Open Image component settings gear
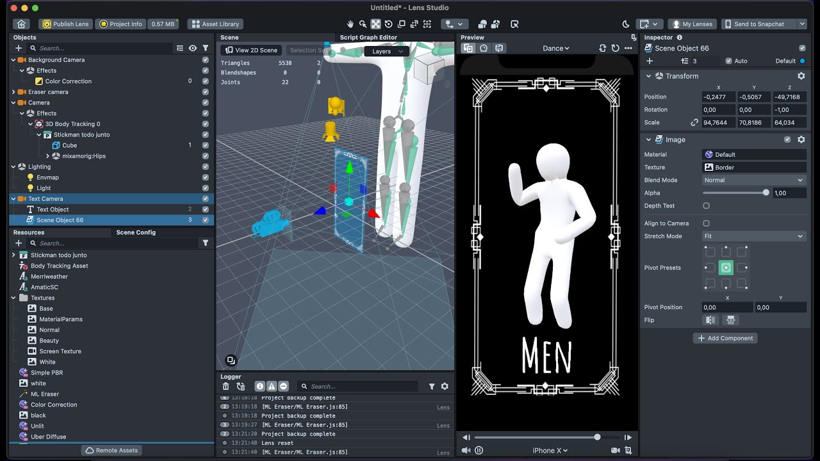 coord(801,139)
